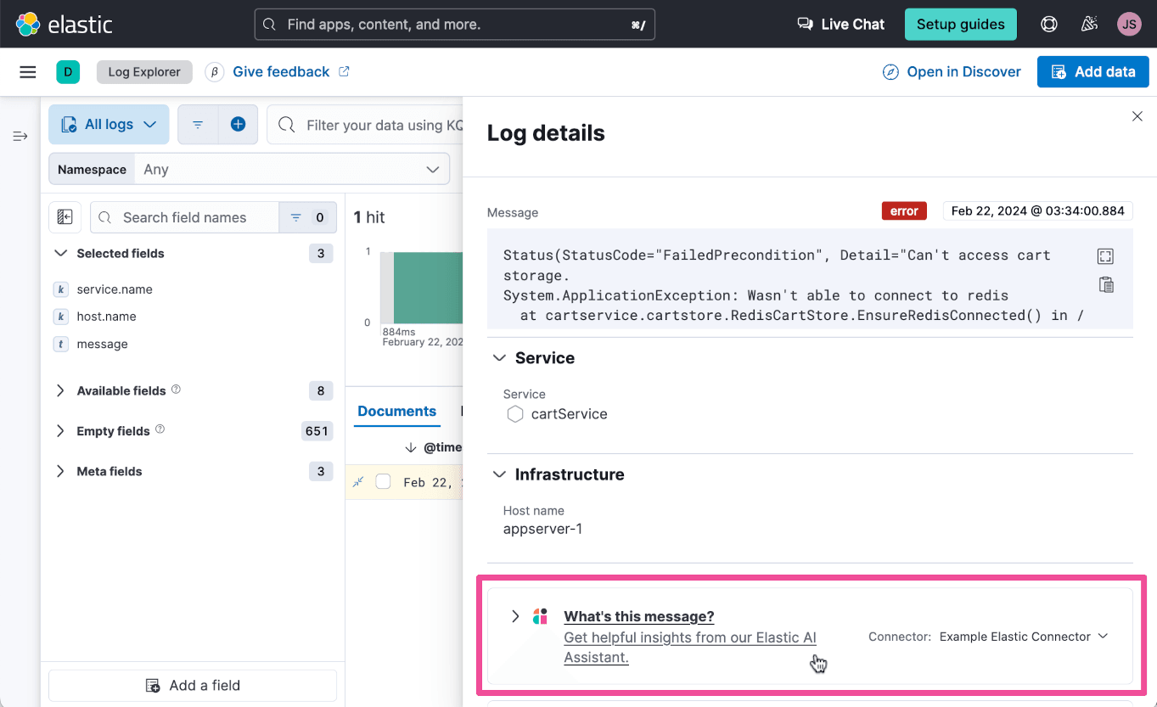Expand the What's this message panel
Viewport: 1157px width, 707px height.
click(515, 616)
